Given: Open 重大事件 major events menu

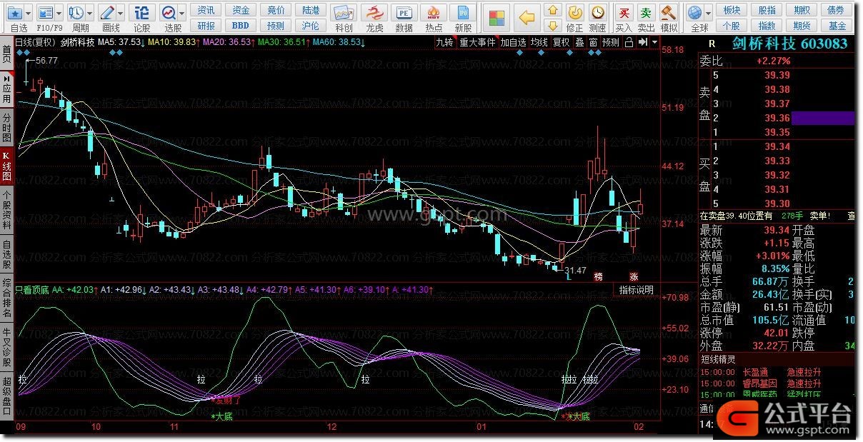Looking at the screenshot, I should click(477, 42).
